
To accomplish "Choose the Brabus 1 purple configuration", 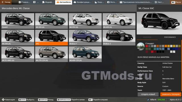I will coord(85,37).
